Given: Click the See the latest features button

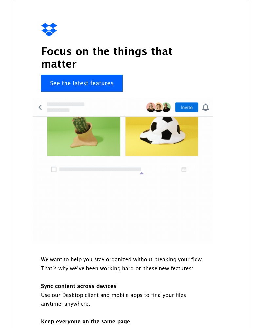Looking at the screenshot, I should (x=82, y=83).
